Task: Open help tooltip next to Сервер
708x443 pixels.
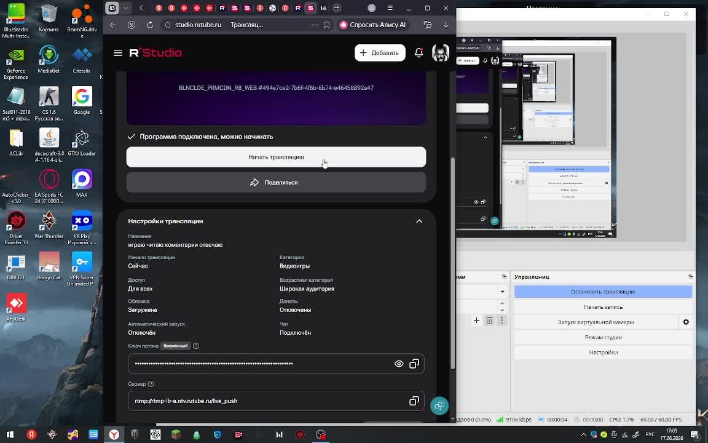Action: [x=151, y=384]
